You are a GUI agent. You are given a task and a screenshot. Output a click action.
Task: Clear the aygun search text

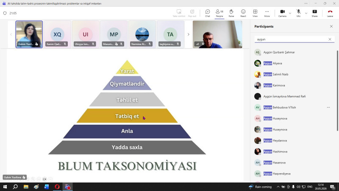coord(330,39)
